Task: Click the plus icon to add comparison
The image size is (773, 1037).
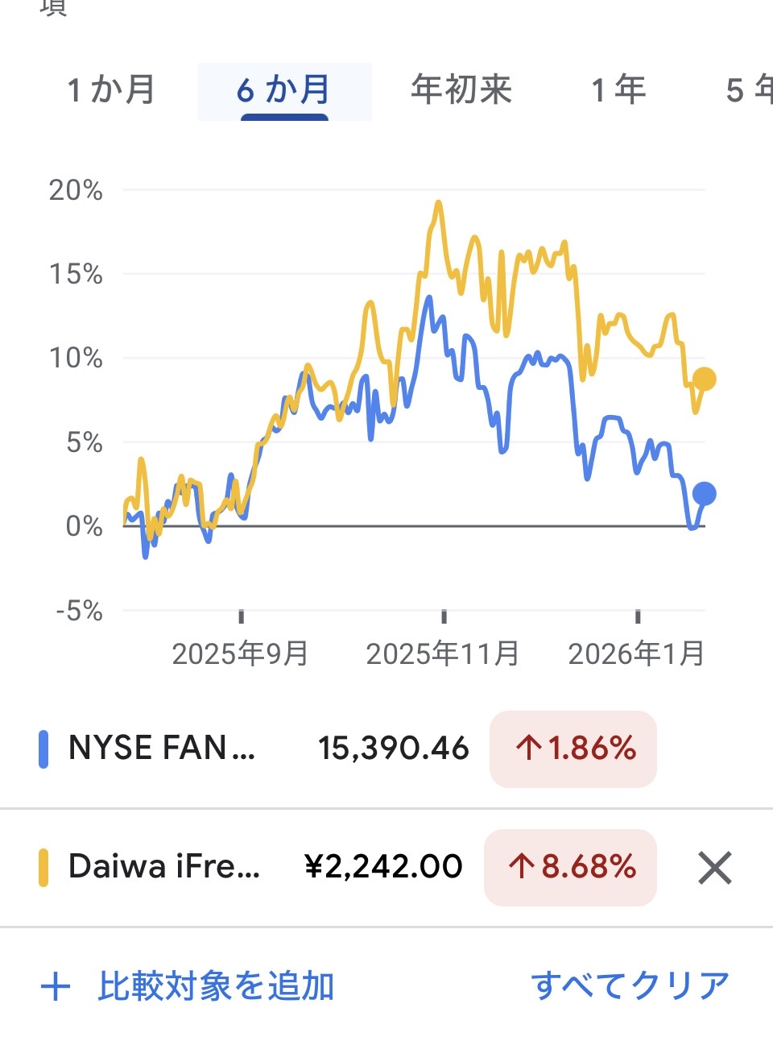Action: pos(56,986)
